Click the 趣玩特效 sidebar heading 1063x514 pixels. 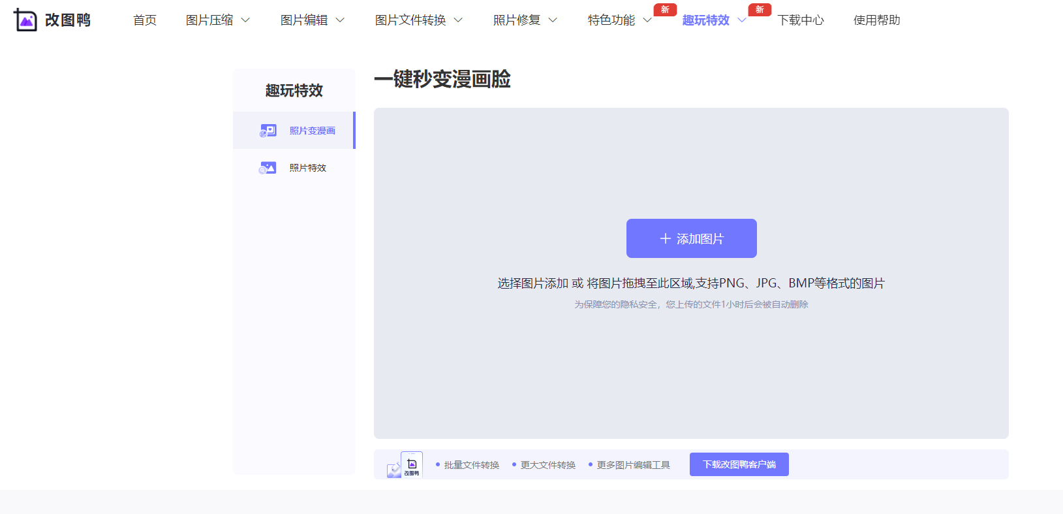294,91
